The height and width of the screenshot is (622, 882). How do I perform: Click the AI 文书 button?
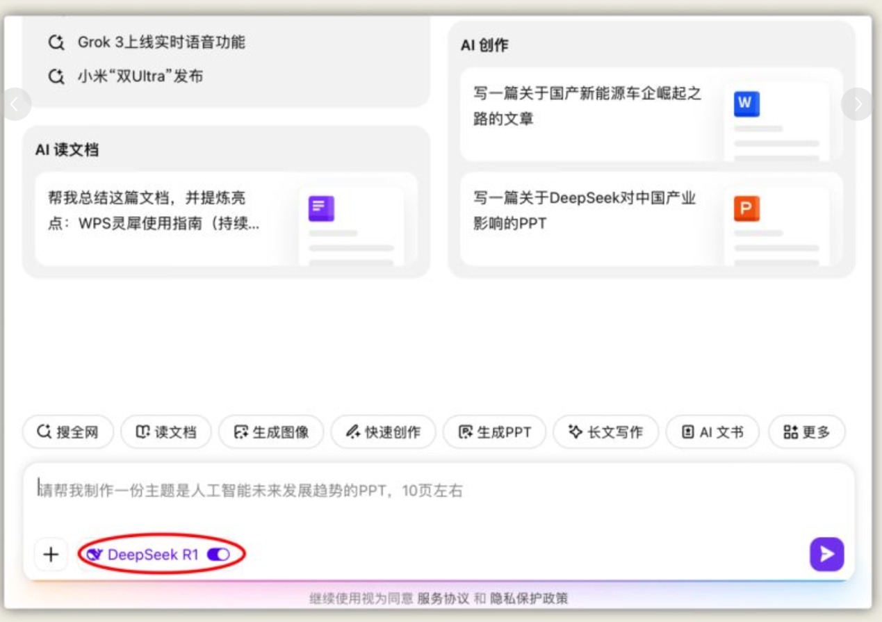tap(712, 432)
